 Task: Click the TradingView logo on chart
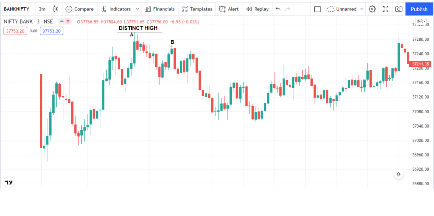[9, 182]
